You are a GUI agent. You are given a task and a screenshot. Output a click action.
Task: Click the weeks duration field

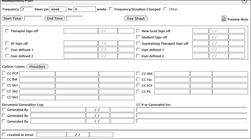tap(85, 9)
